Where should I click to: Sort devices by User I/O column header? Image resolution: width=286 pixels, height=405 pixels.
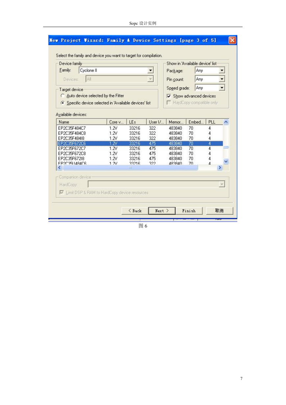156,122
